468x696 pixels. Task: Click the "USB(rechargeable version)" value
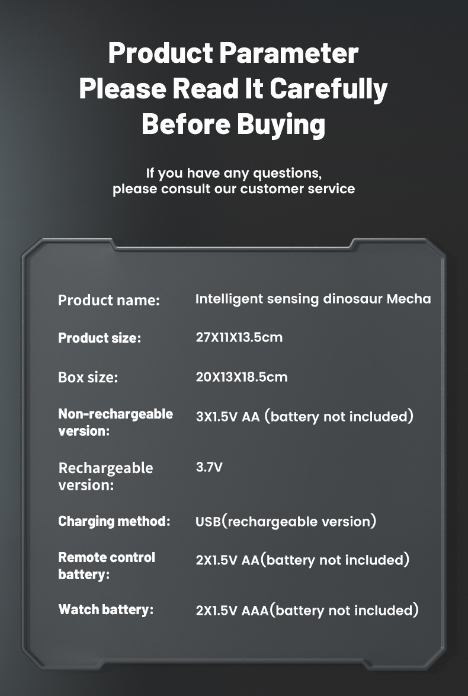coord(286,522)
